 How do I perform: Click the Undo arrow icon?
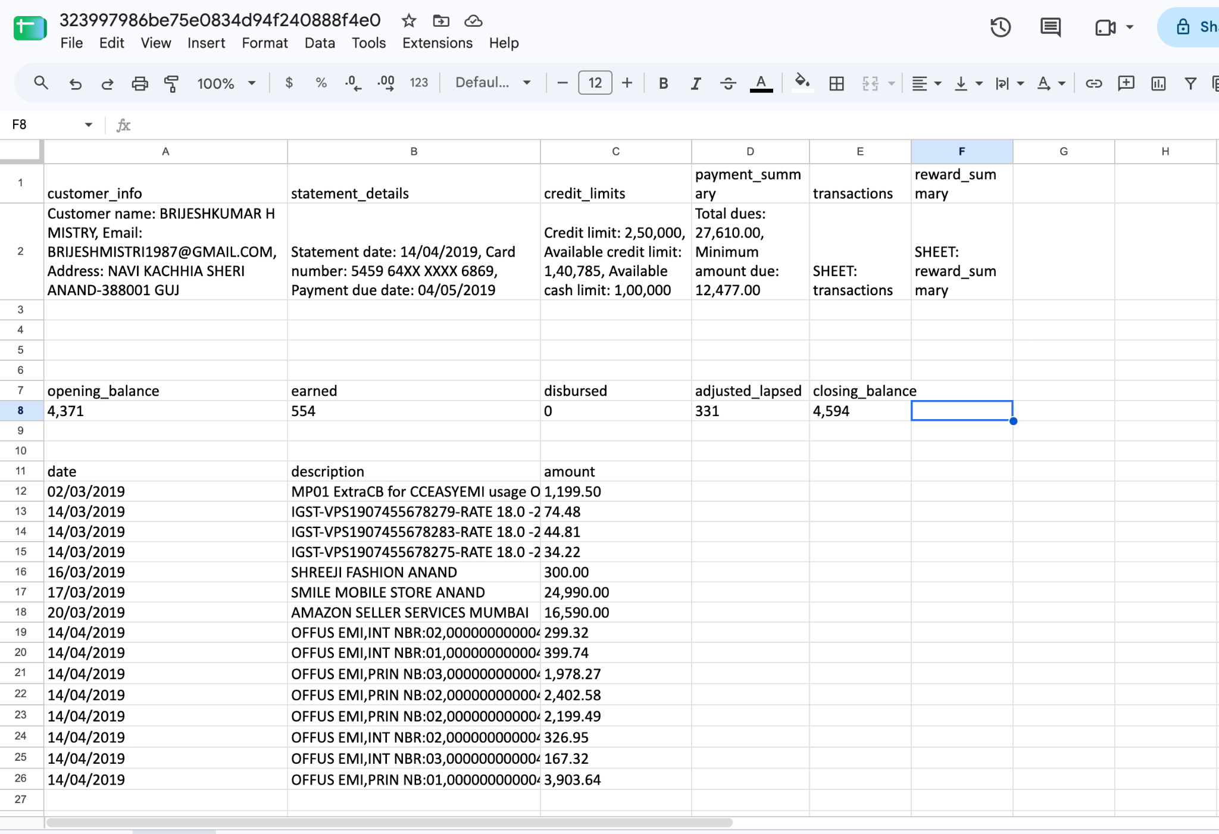point(75,83)
